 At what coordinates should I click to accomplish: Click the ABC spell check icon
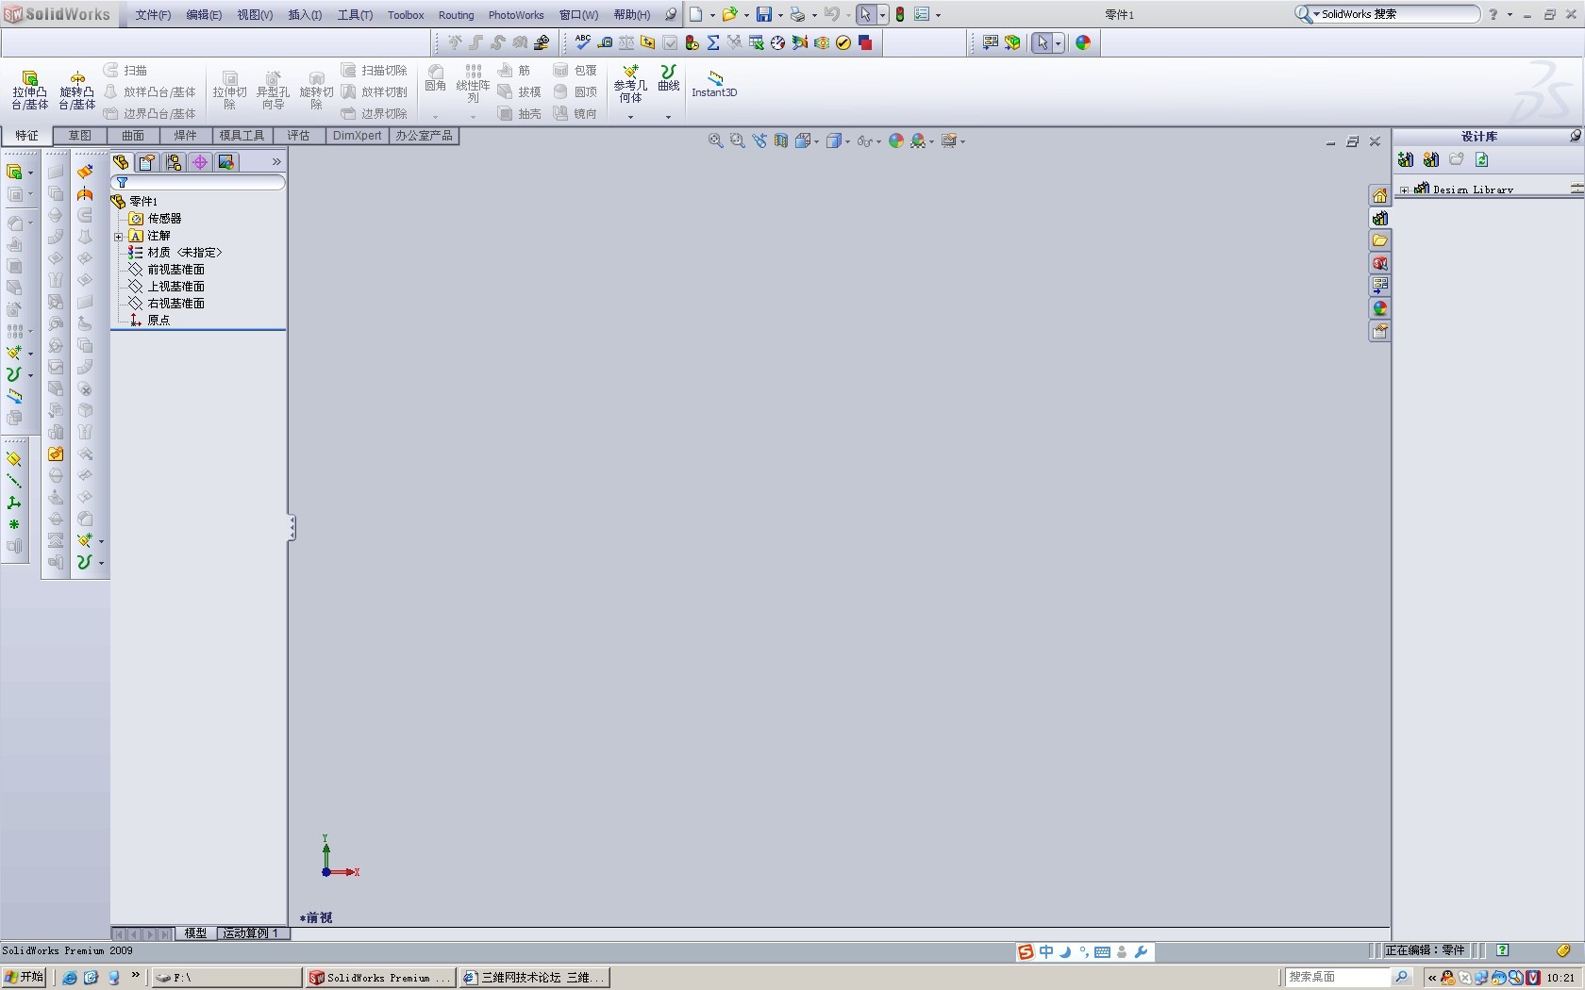(582, 42)
